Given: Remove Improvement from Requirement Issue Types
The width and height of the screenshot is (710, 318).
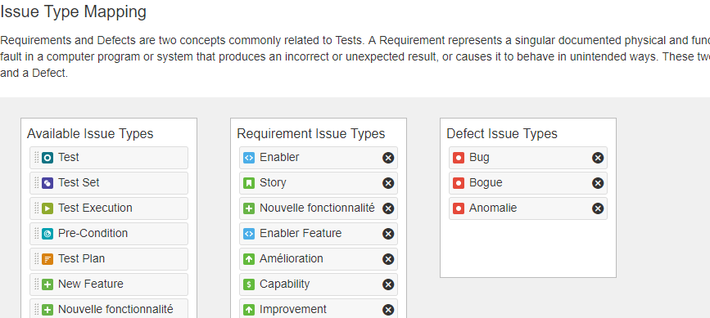Looking at the screenshot, I should (x=388, y=310).
